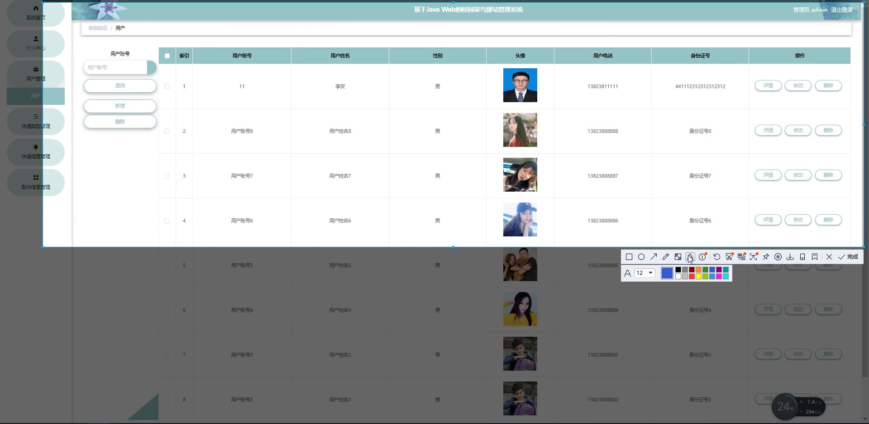869x424 pixels.
Task: Click phone number 13823811111
Action: (x=602, y=86)
